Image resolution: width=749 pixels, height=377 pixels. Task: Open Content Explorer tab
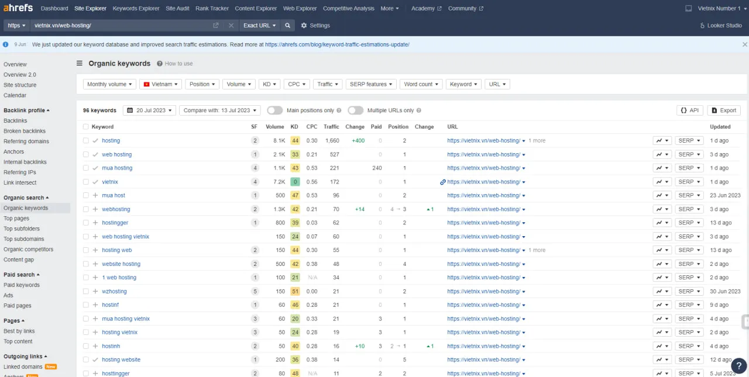(x=256, y=8)
